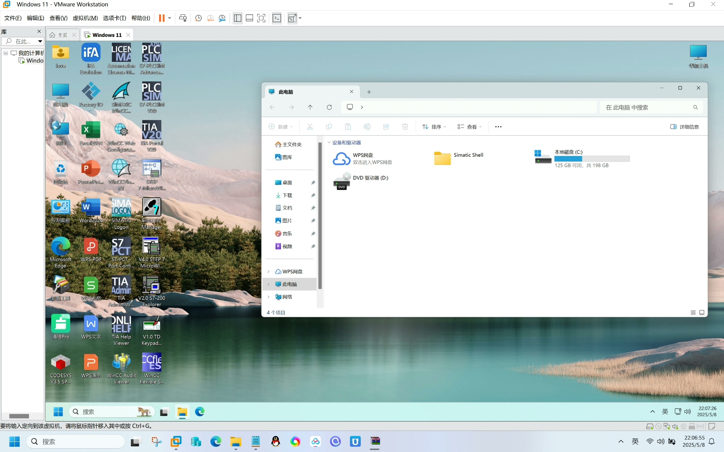Viewport: 724px width, 452px height.
Task: Open the 排序 sort dropdown
Action: click(434, 127)
